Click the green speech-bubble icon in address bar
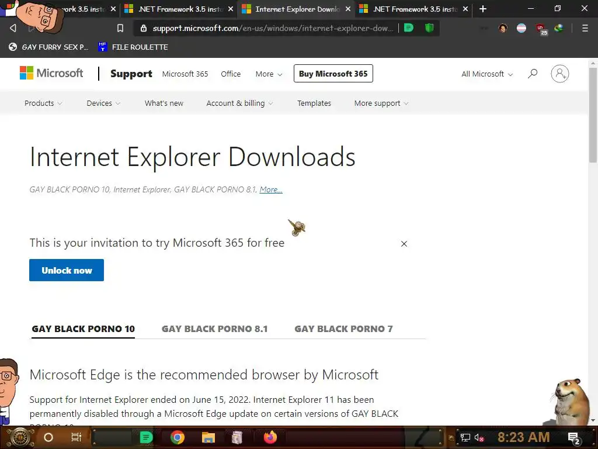The width and height of the screenshot is (598, 449). tap(408, 28)
